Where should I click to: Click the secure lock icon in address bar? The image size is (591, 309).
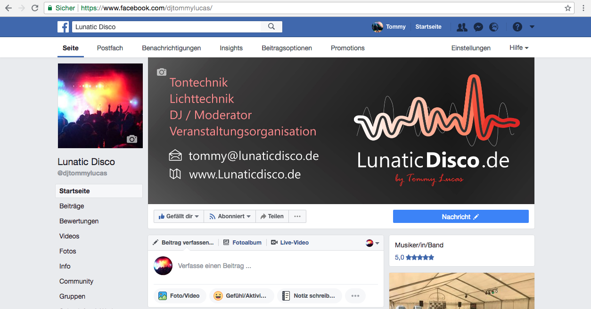coord(50,8)
